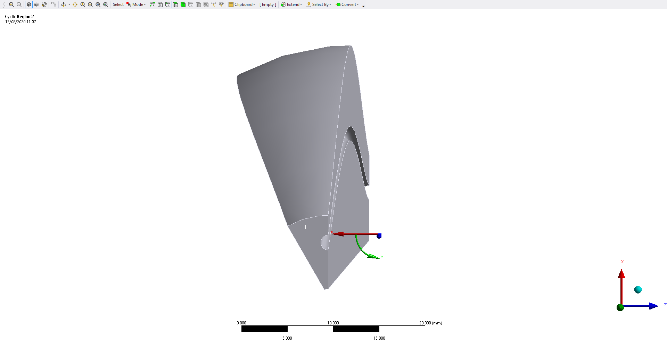This screenshot has width=667, height=348.
Task: Switch to shaded exterior view
Action: [x=36, y=5]
